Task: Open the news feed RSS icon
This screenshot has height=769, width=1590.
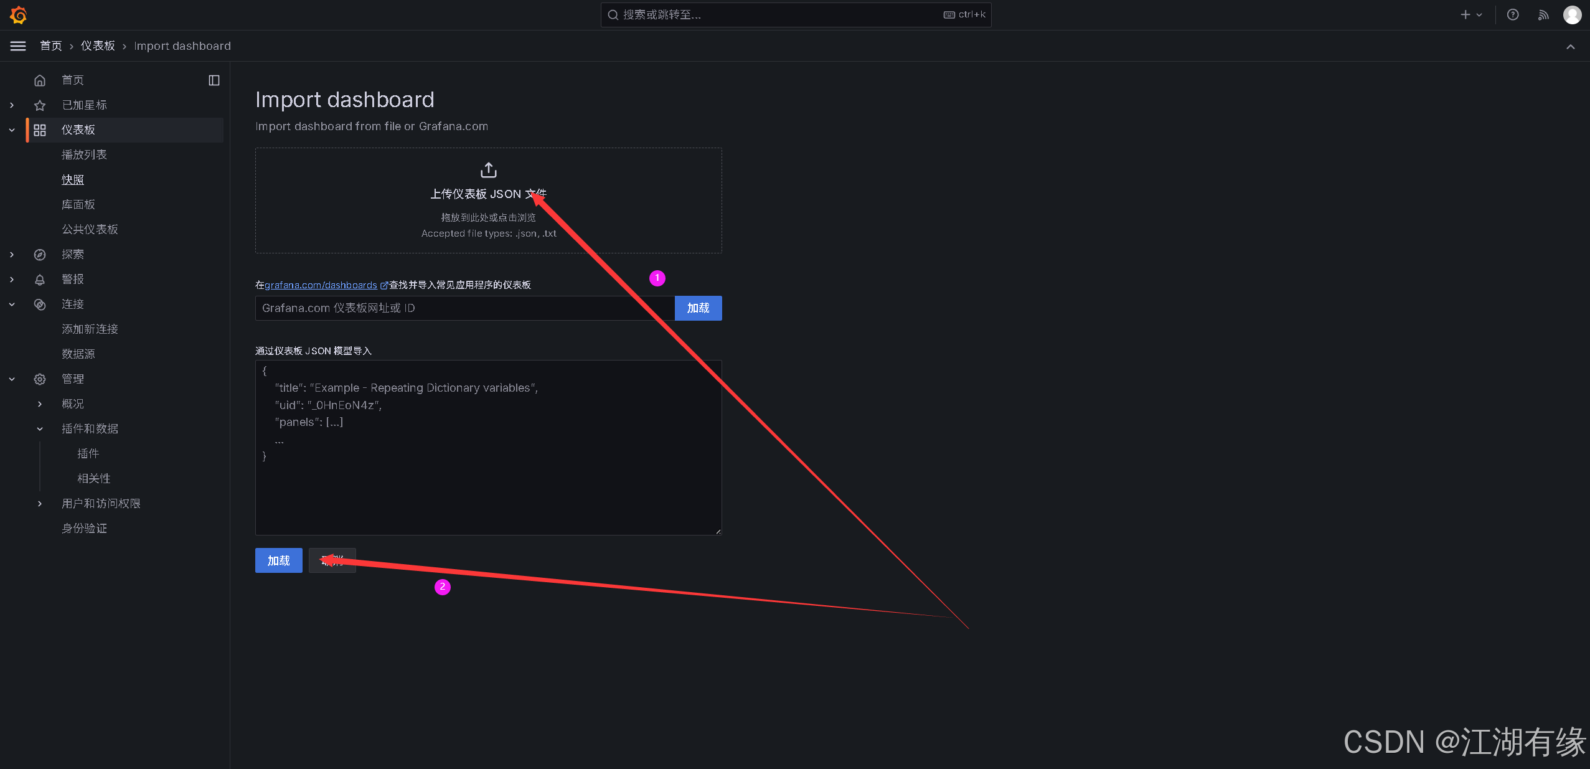Action: (x=1543, y=15)
